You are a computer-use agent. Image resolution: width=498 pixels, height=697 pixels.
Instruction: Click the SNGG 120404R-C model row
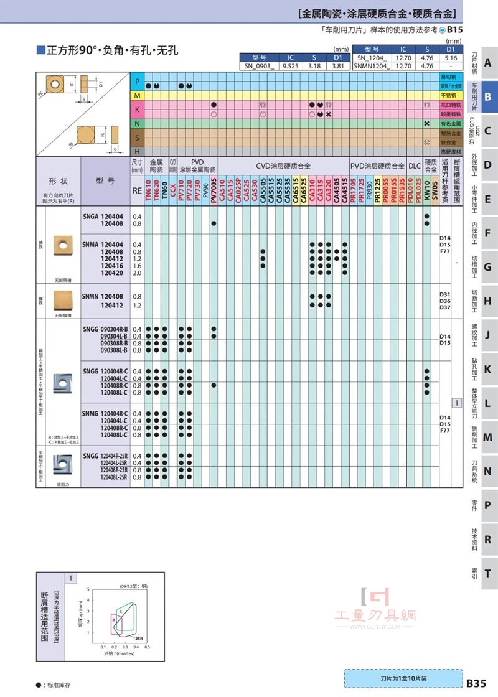coord(105,371)
